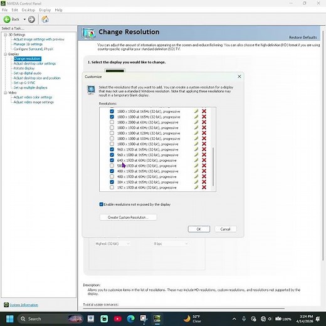Check the 500 x 1920 at 60Hz resolution
326x326 pixels.
pyautogui.click(x=112, y=166)
